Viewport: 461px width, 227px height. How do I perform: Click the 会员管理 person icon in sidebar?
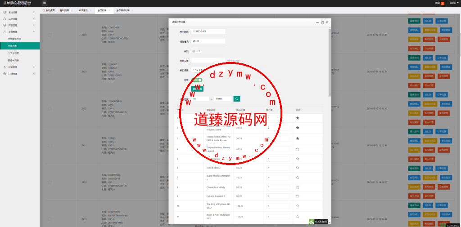5,32
